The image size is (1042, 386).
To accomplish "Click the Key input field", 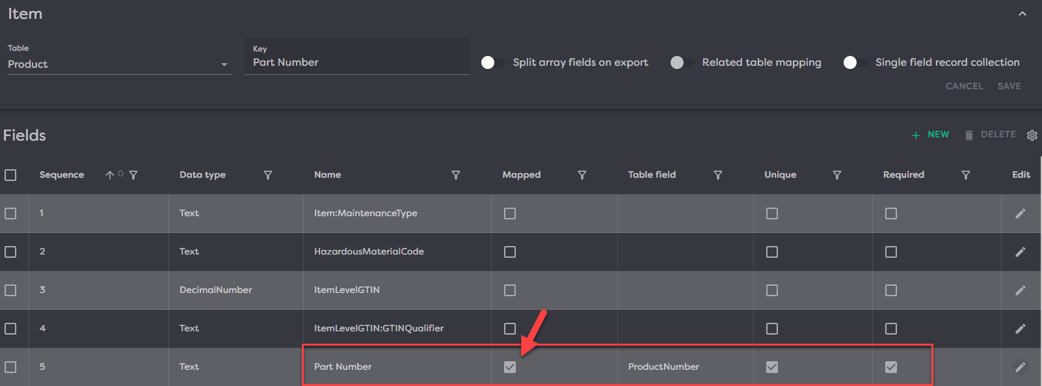I will 356,62.
